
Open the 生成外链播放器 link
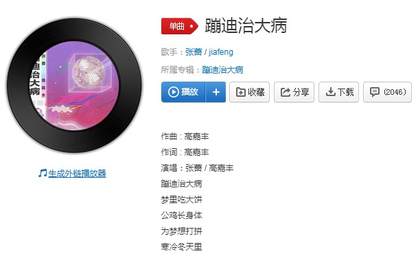77,174
